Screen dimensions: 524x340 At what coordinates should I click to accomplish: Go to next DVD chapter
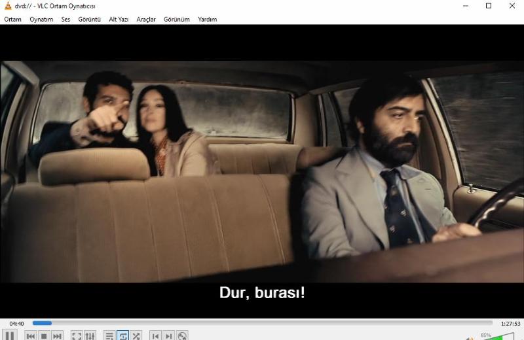click(x=169, y=335)
